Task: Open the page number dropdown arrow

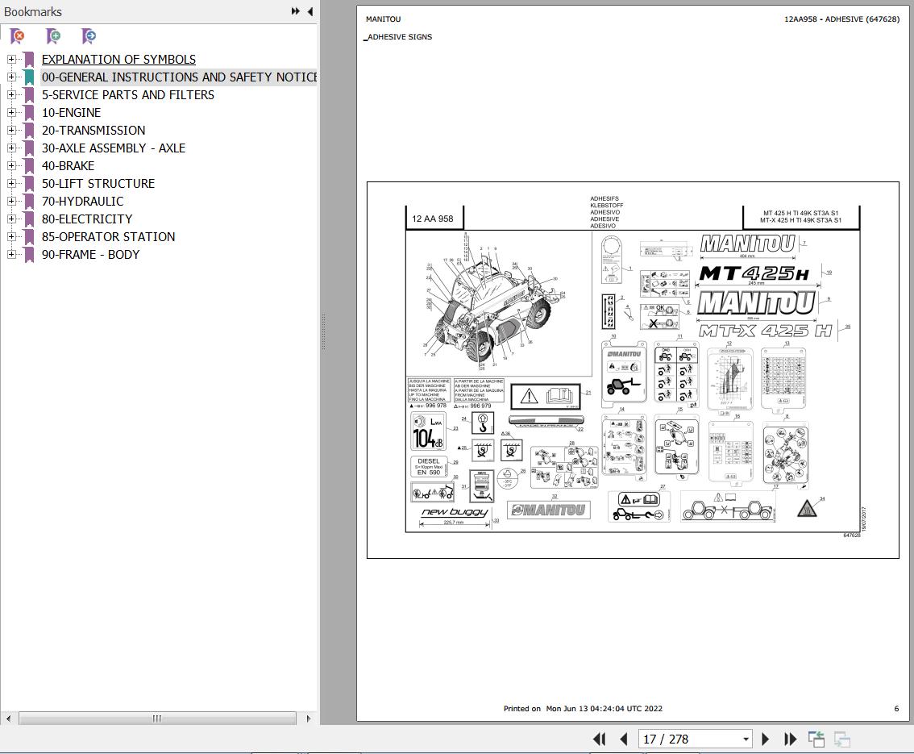Action: click(746, 739)
